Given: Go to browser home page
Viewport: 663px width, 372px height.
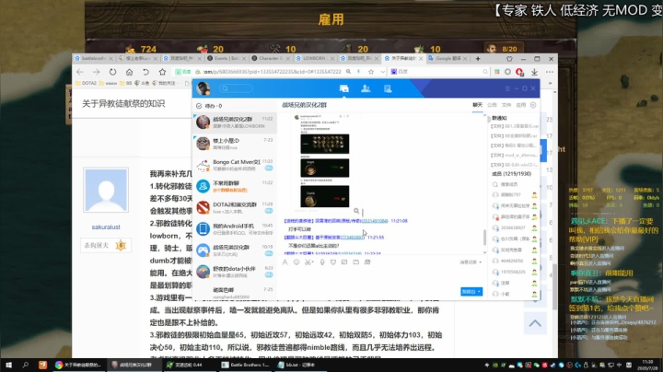Looking at the screenshot, I should point(129,72).
